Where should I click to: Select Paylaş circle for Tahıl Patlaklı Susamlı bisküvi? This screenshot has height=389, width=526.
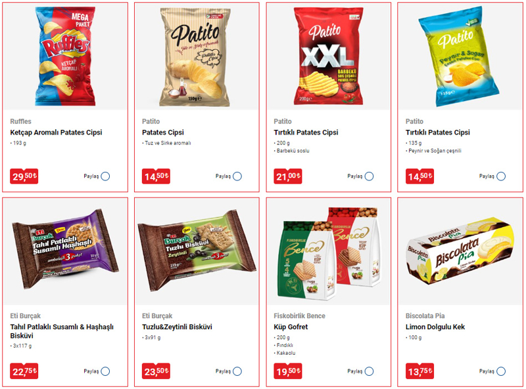105,371
